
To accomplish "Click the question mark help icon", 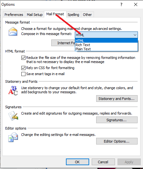I will 121,4.
